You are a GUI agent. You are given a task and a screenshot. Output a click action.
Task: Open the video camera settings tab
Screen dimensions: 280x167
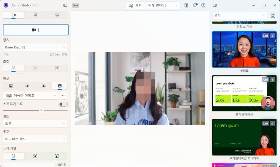(14, 15)
